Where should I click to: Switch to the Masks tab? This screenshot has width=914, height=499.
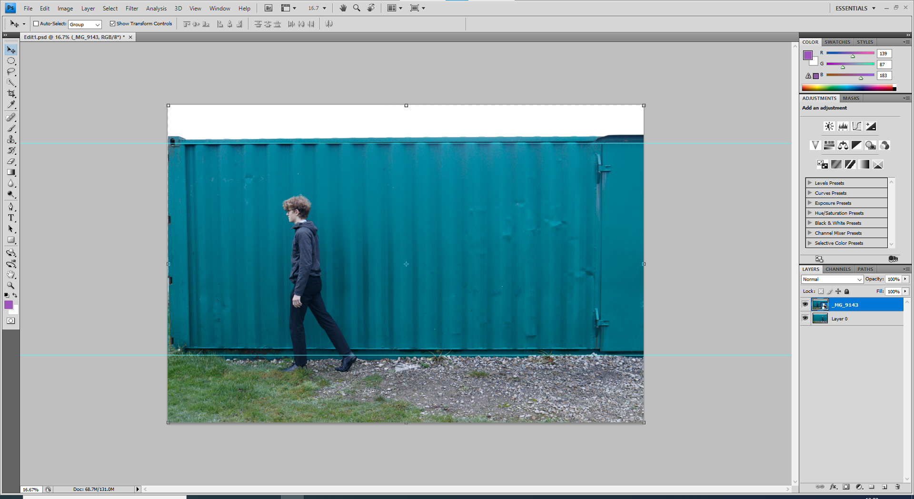click(x=851, y=98)
